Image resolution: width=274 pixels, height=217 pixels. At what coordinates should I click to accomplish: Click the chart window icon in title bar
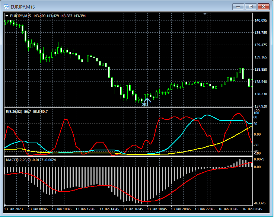pos(7,6)
